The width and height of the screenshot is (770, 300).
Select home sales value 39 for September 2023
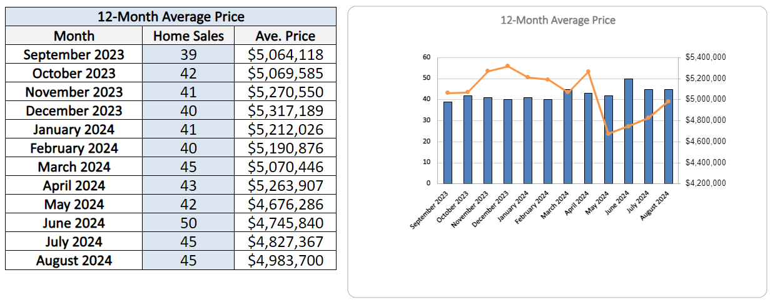[188, 54]
